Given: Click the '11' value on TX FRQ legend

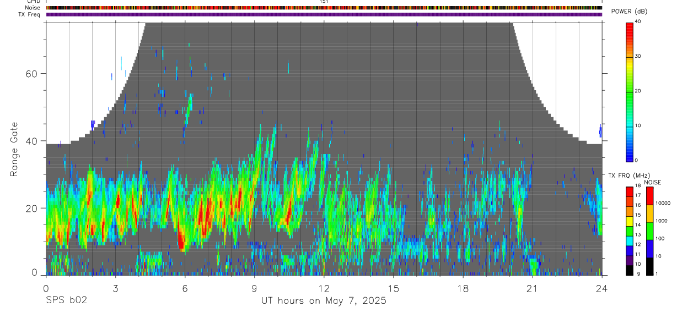Looking at the screenshot, I should click(x=637, y=254).
